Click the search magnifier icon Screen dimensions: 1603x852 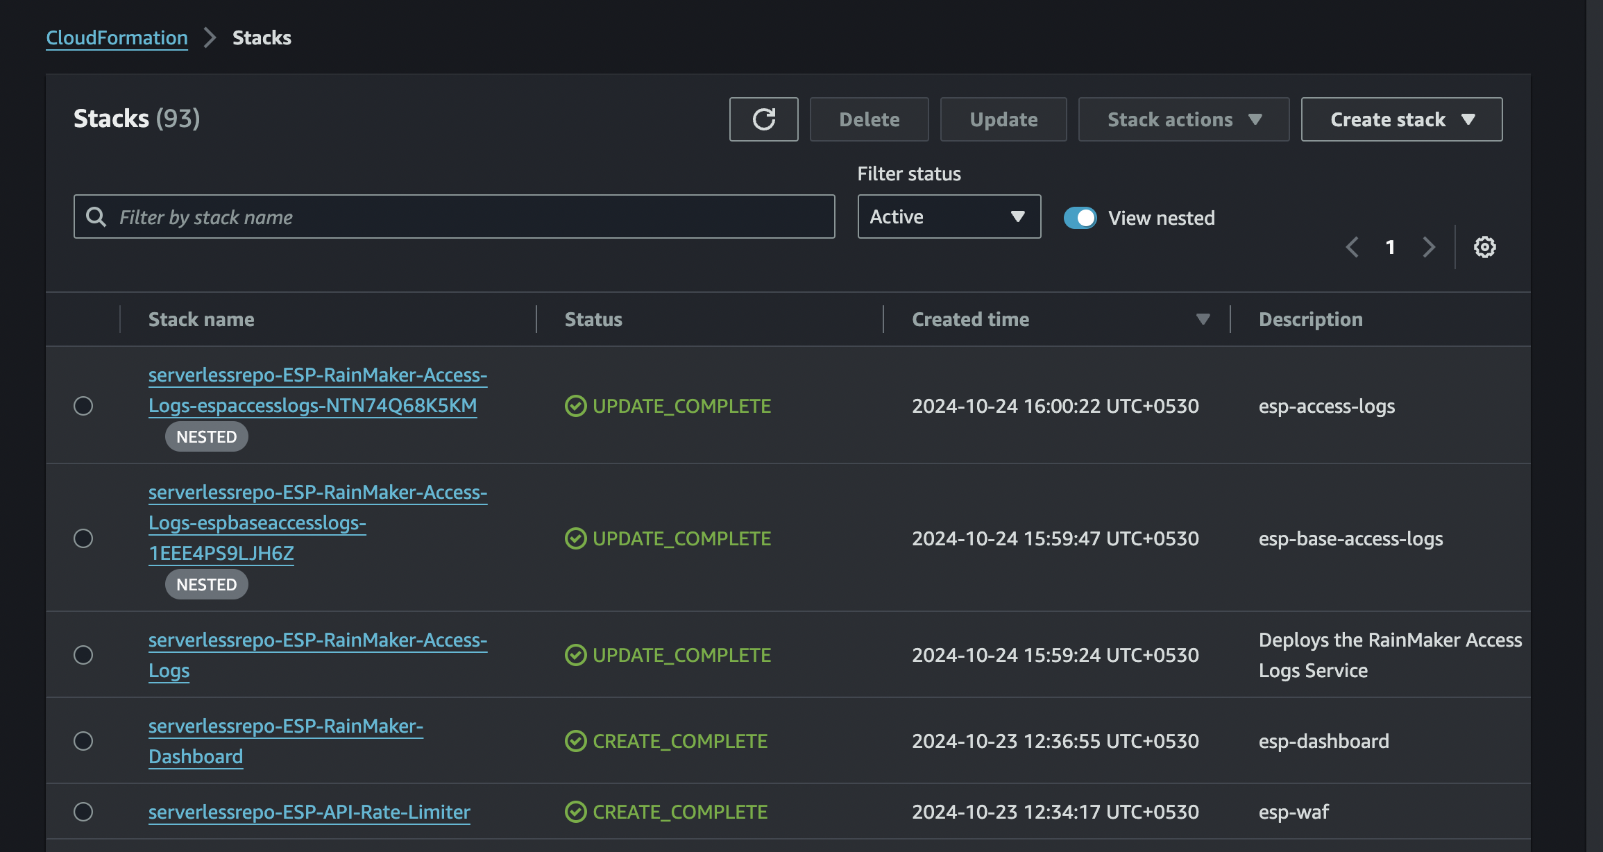point(96,217)
